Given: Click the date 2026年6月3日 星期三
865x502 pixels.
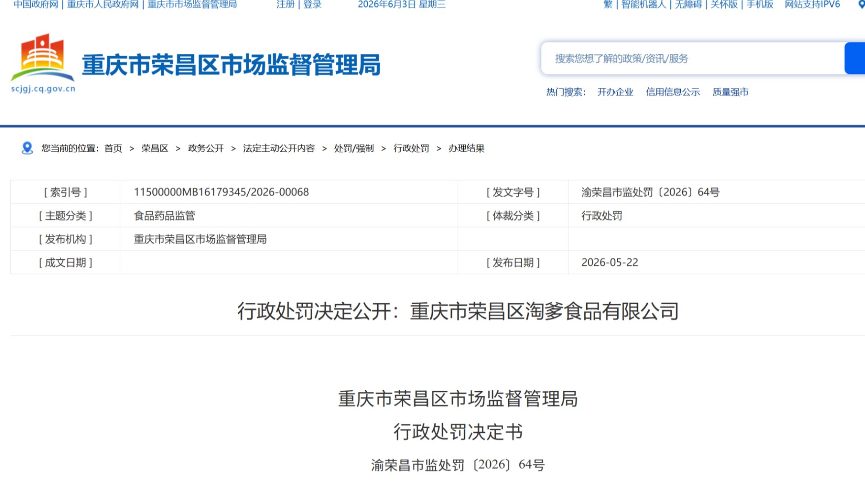Looking at the screenshot, I should (x=401, y=5).
